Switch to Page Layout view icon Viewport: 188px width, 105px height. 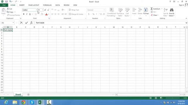coord(156,98)
